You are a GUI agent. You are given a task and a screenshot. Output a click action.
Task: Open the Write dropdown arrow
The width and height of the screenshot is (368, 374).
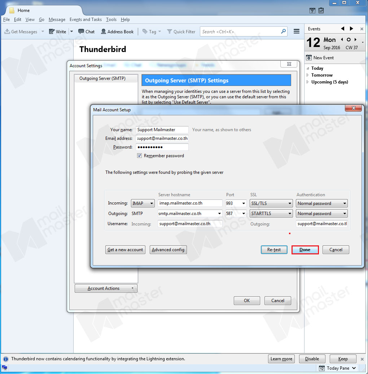pyautogui.click(x=71, y=31)
